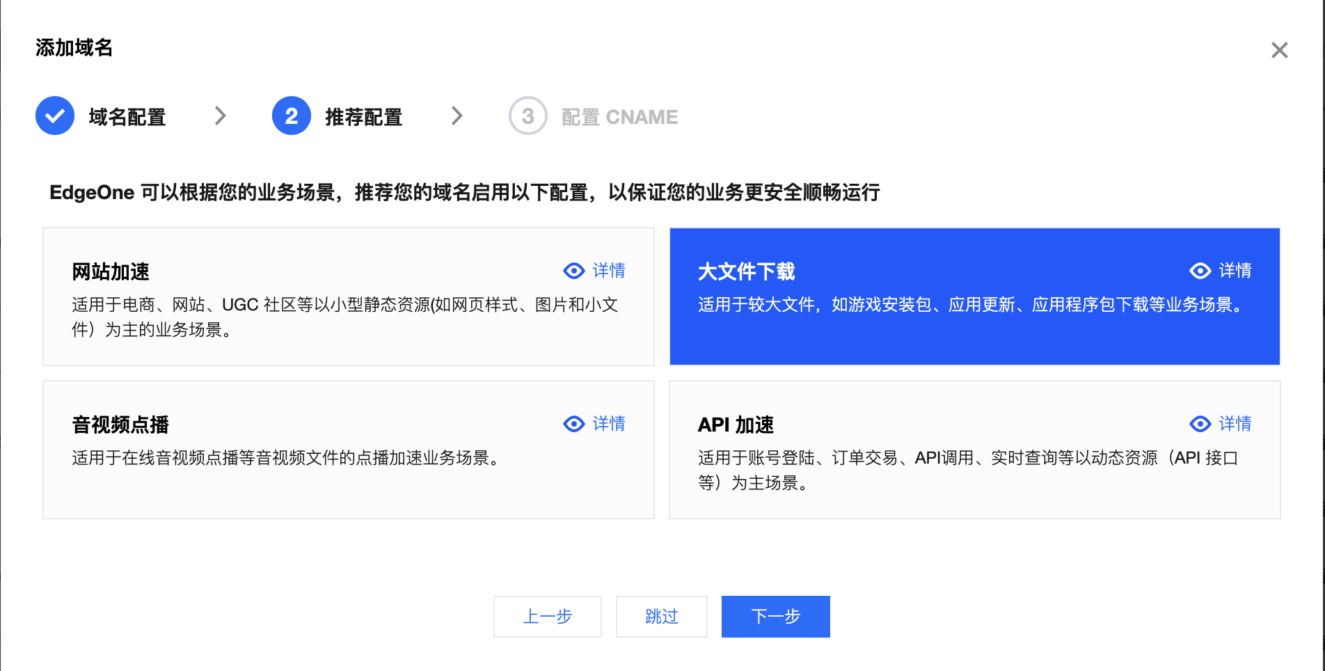
Task: Click the 跳过 button to skip
Action: coord(660,617)
